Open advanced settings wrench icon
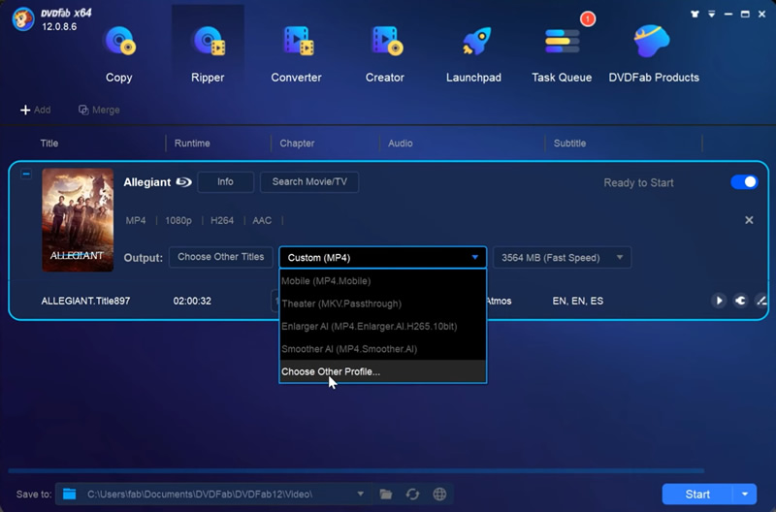The width and height of the screenshot is (776, 512). coord(740,301)
